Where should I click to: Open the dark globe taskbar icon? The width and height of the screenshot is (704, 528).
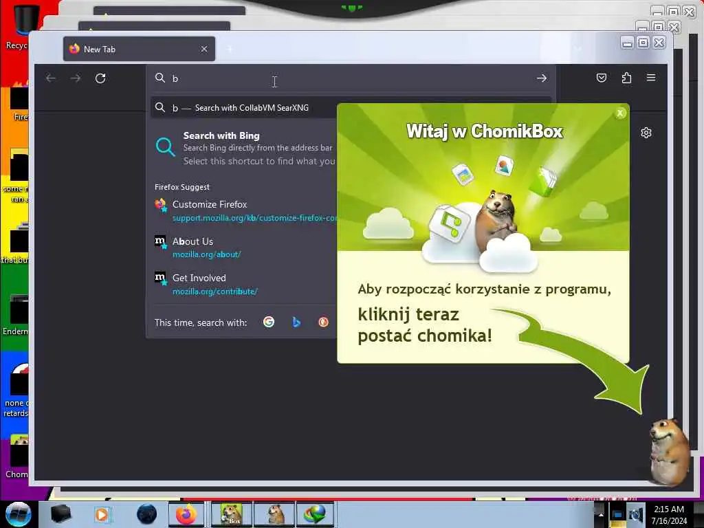click(146, 514)
